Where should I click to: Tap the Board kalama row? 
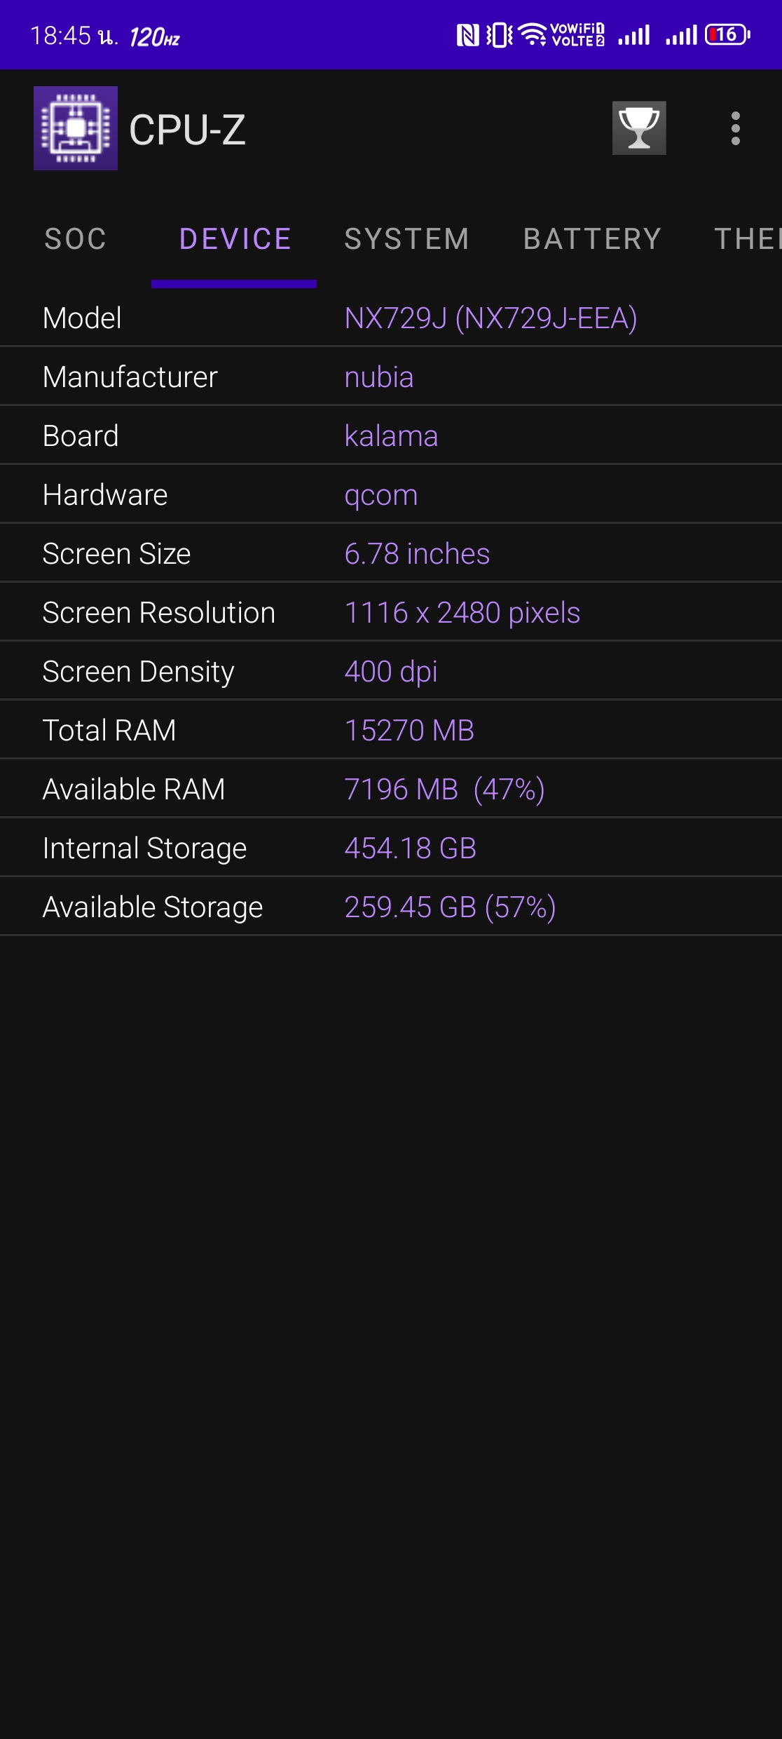[x=391, y=435]
